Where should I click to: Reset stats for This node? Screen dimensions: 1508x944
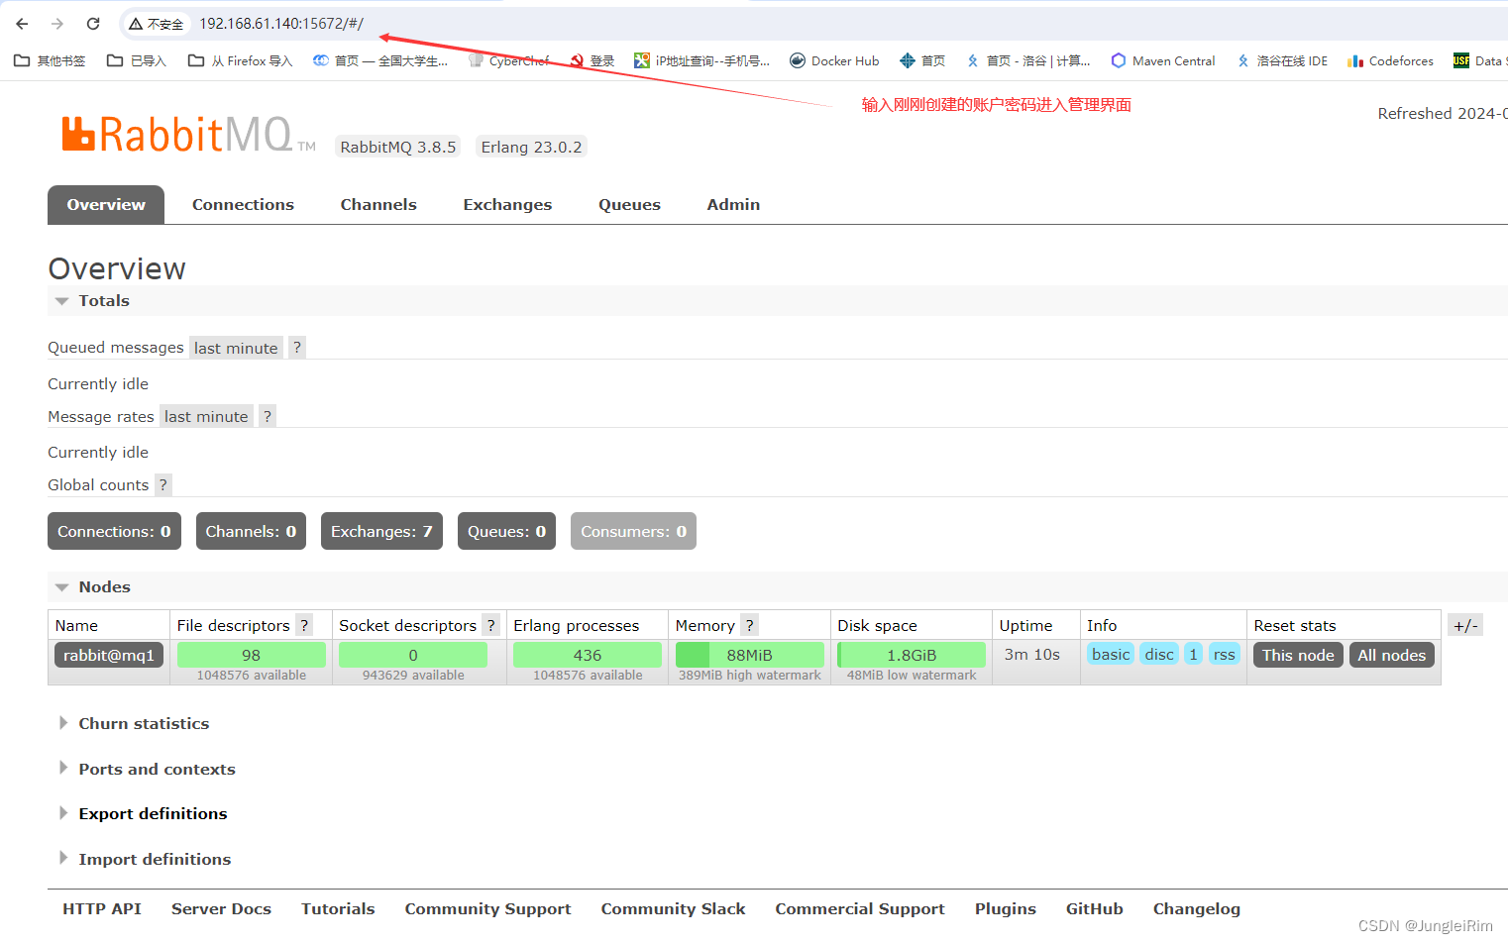1298,655
